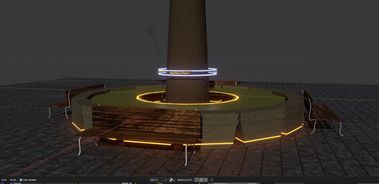Viewport: 379px width, 184px height.
Task: Toggle fake user shield for Material.001
Action: click(x=196, y=180)
